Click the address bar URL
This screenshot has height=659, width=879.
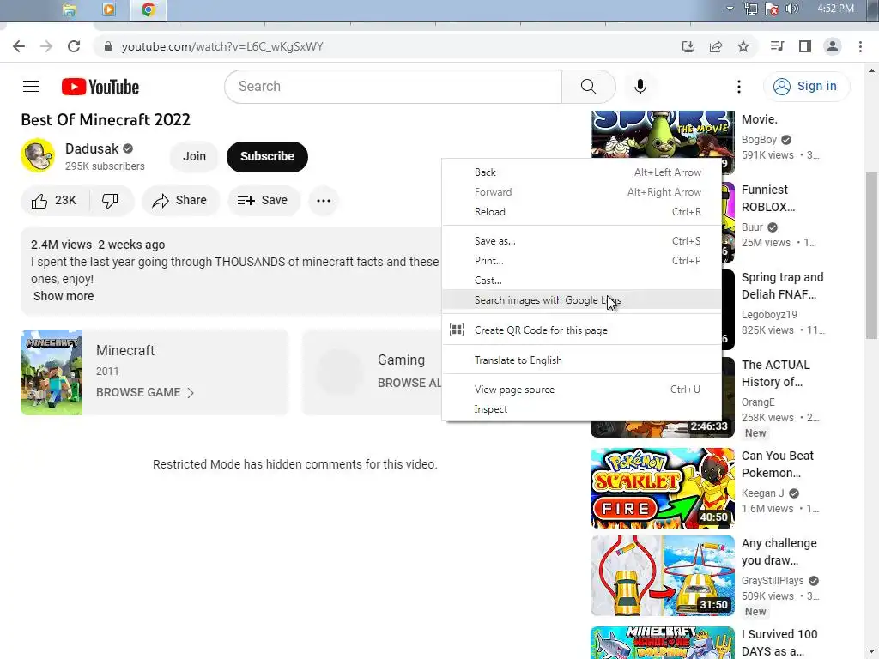pyautogui.click(x=222, y=46)
